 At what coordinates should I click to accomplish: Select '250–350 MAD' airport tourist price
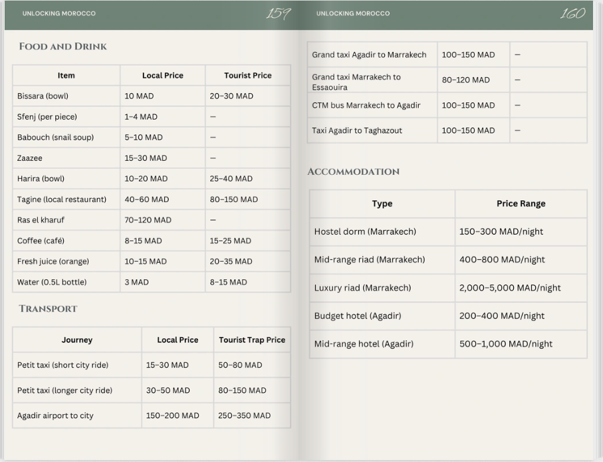point(245,416)
